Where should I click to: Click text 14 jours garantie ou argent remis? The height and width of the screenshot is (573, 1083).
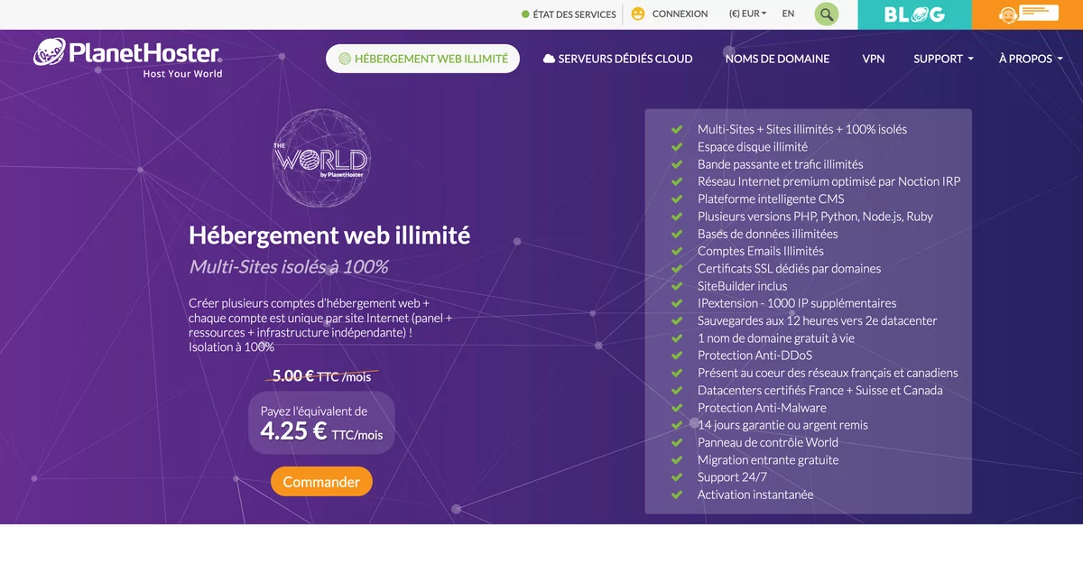(782, 425)
